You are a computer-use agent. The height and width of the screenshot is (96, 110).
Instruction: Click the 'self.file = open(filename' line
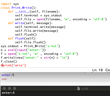61,19
